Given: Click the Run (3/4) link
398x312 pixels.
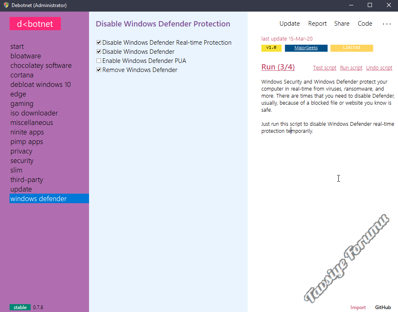Looking at the screenshot, I should pyautogui.click(x=278, y=67).
